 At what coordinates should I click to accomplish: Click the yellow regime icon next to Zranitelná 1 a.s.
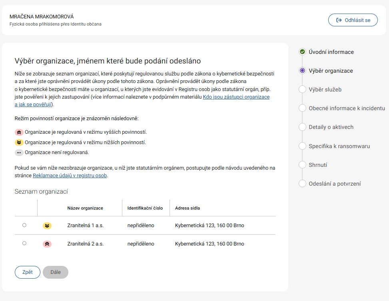click(x=47, y=226)
